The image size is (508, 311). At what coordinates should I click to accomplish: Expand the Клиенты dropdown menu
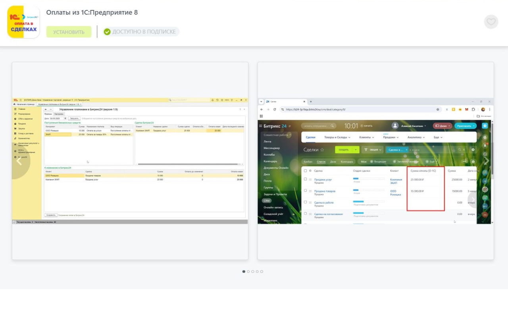(366, 137)
